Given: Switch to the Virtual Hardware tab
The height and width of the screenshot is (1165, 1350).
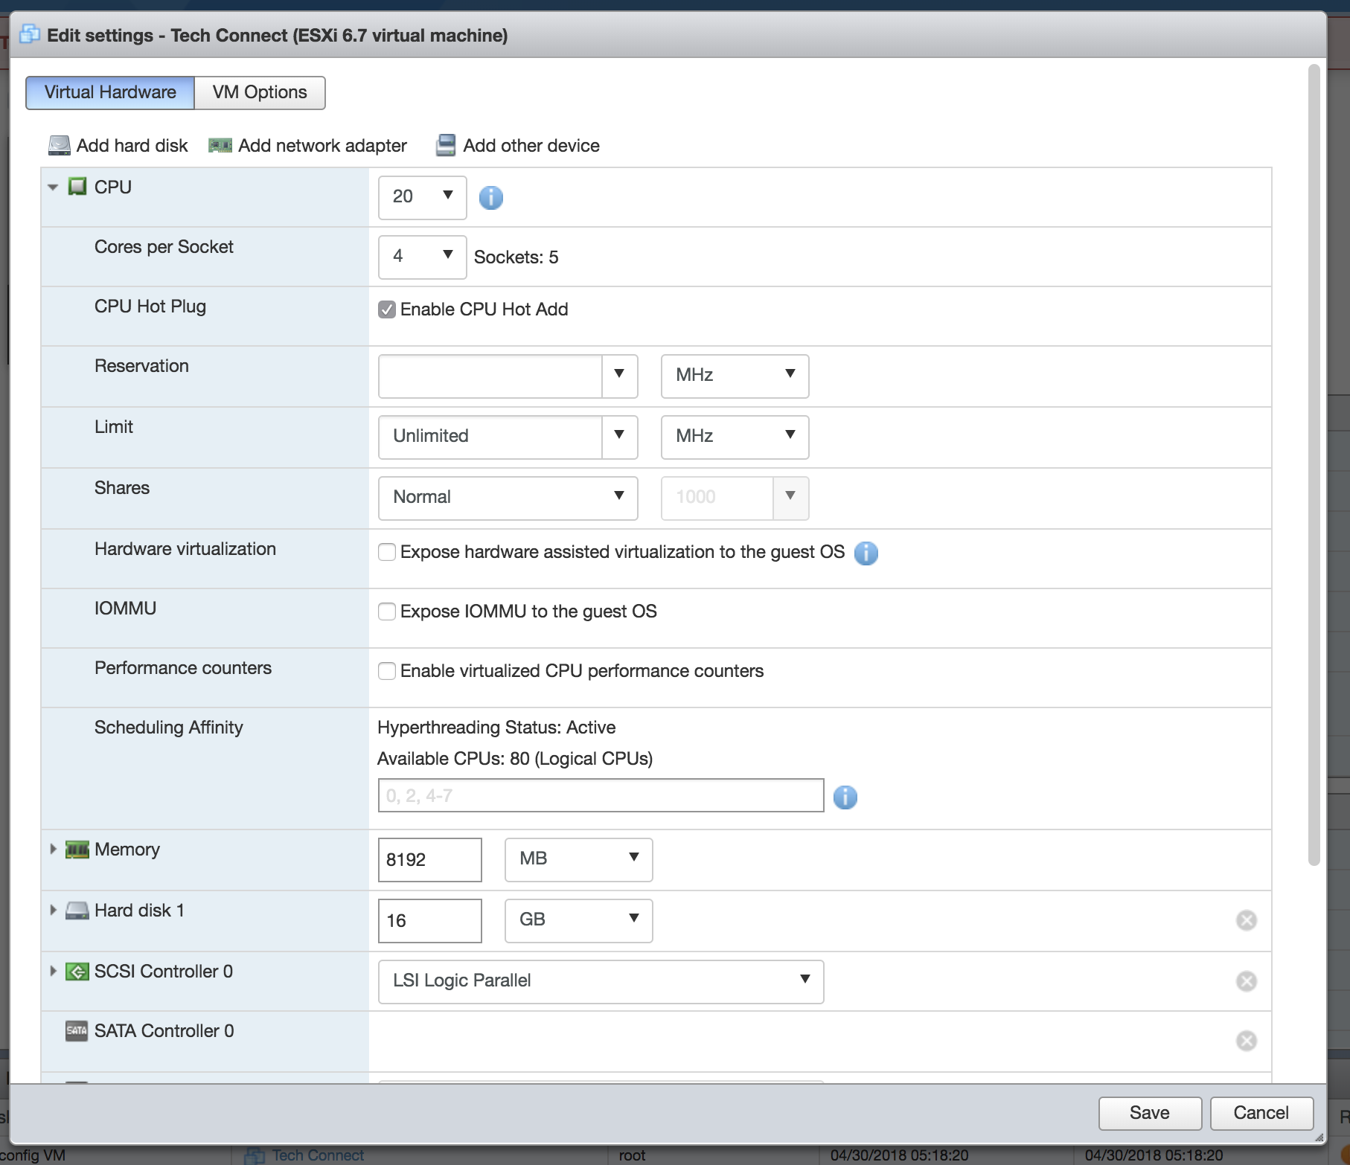Looking at the screenshot, I should 110,92.
